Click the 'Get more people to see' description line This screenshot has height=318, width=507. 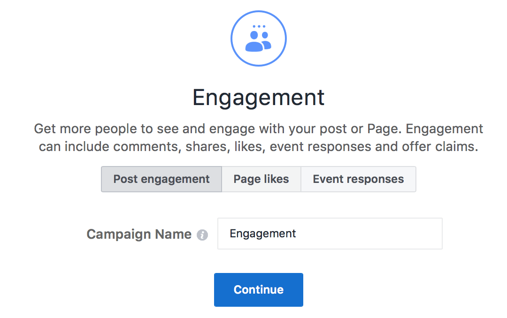tap(258, 129)
